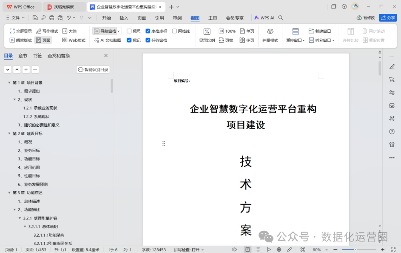
Task: Open the 开始 ribbon tab
Action: click(x=107, y=18)
